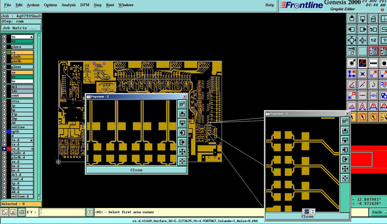This screenshot has height=224, width=387.
Task: Select the curved rotate arrow tool
Action: 373,85
